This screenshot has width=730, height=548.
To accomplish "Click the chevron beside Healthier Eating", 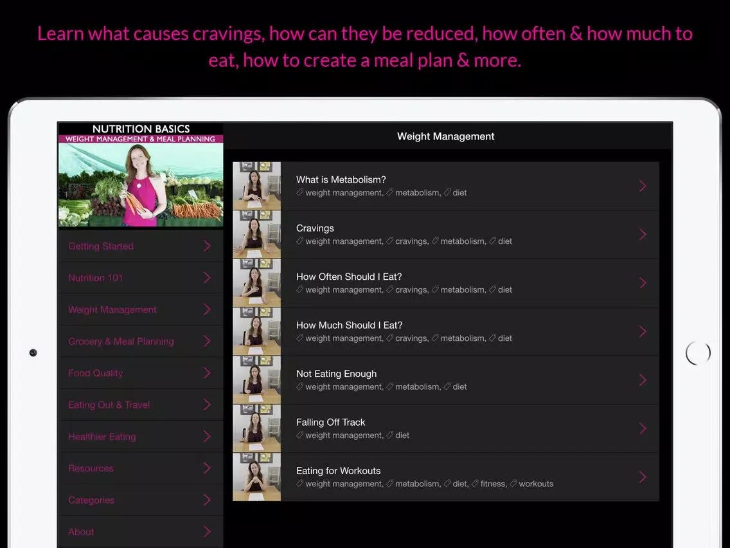I will coord(207,436).
